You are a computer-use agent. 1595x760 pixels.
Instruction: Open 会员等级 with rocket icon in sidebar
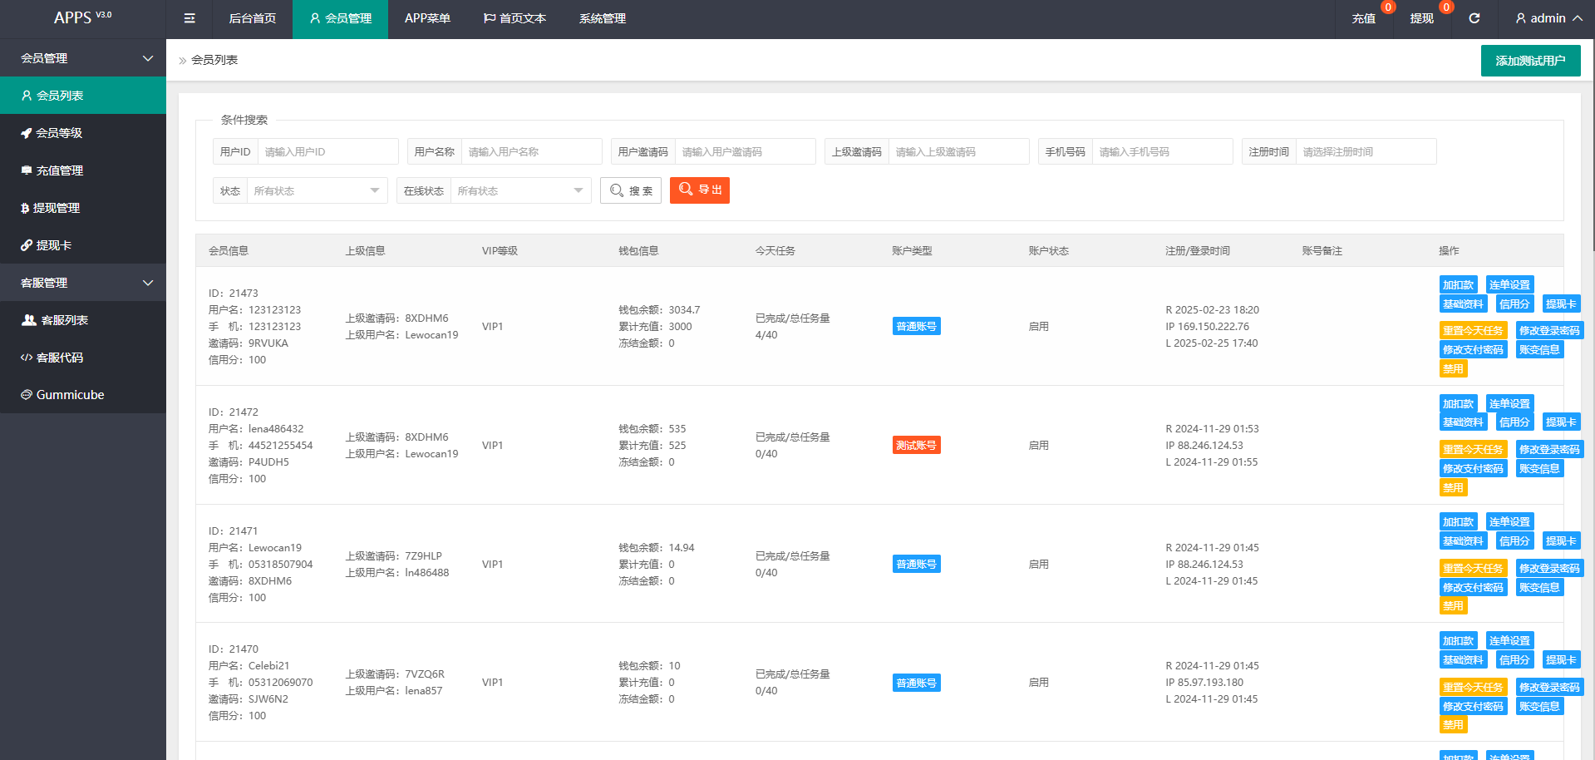(x=58, y=133)
